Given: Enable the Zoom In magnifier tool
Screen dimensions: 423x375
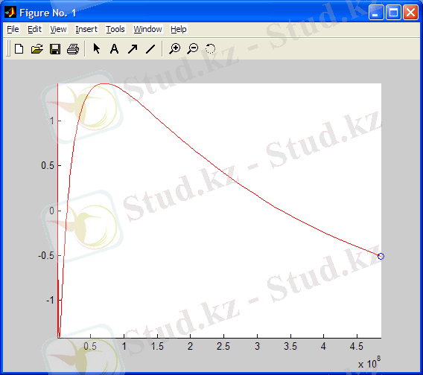Looking at the screenshot, I should 175,49.
